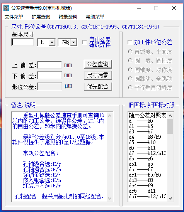Select 圆度、圆柱度 radio button
Viewport: 184px width, 212px height.
(x=130, y=61)
